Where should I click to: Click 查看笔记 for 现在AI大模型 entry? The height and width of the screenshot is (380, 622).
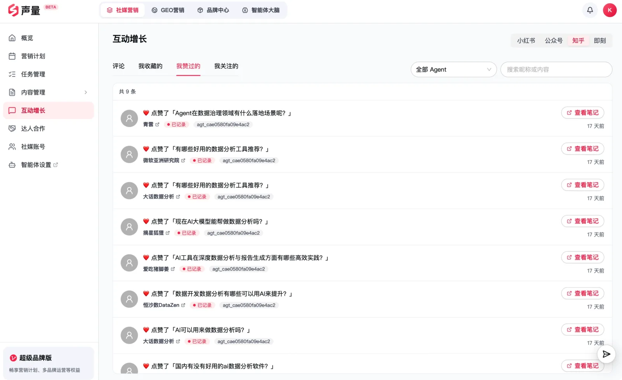pos(582,221)
